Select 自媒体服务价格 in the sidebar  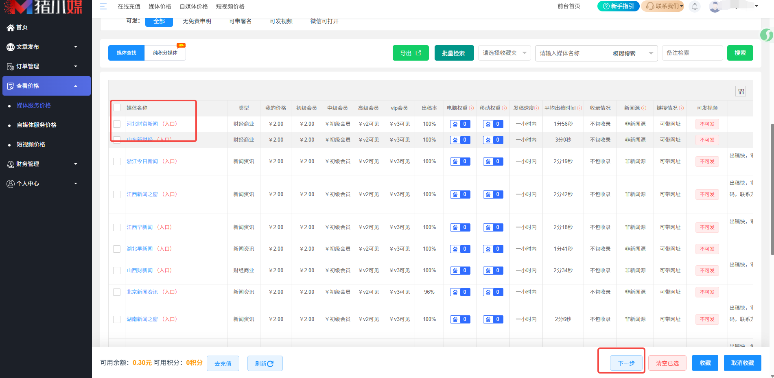[37, 125]
